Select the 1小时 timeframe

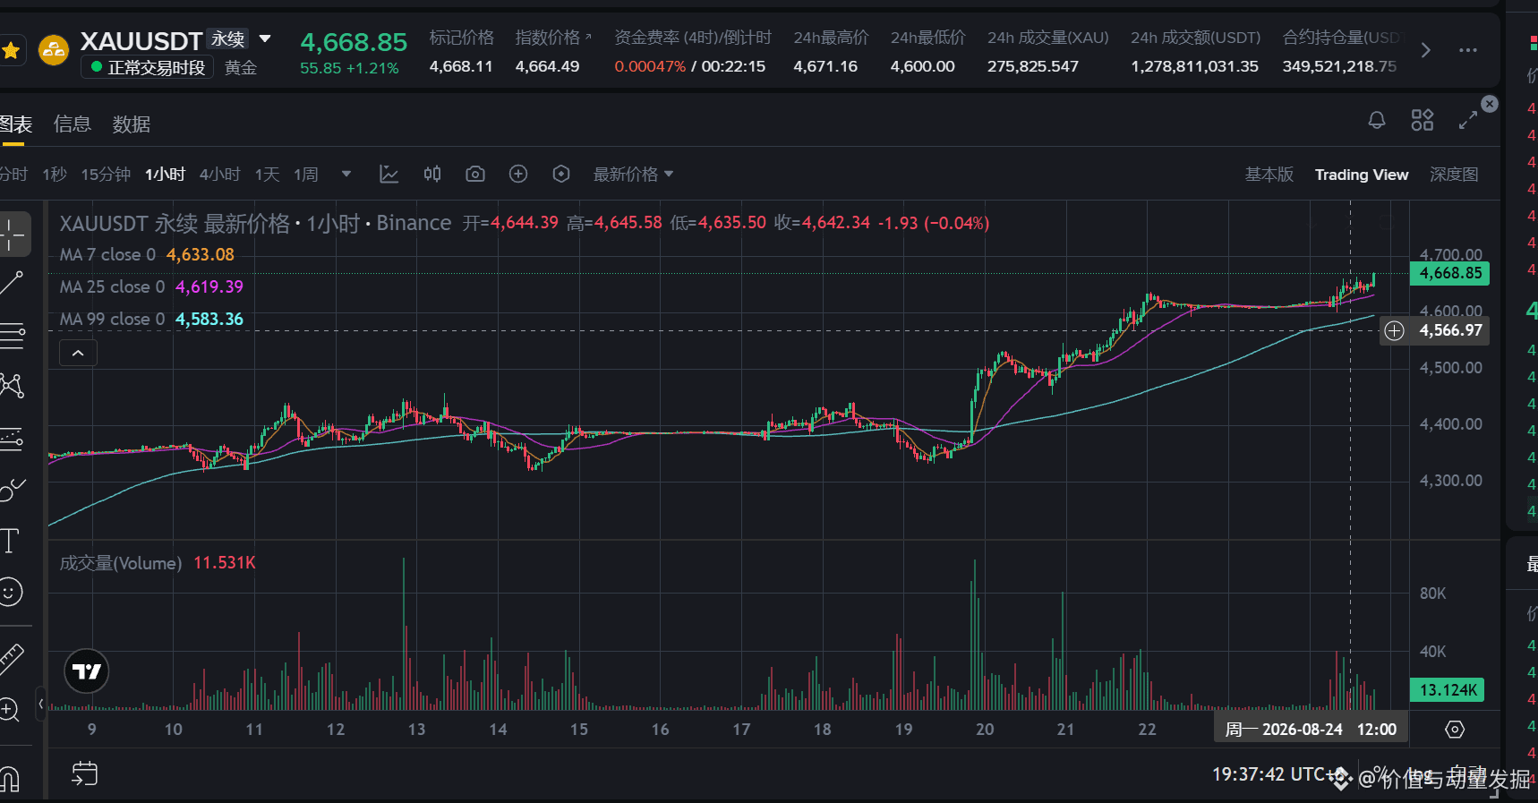(166, 175)
